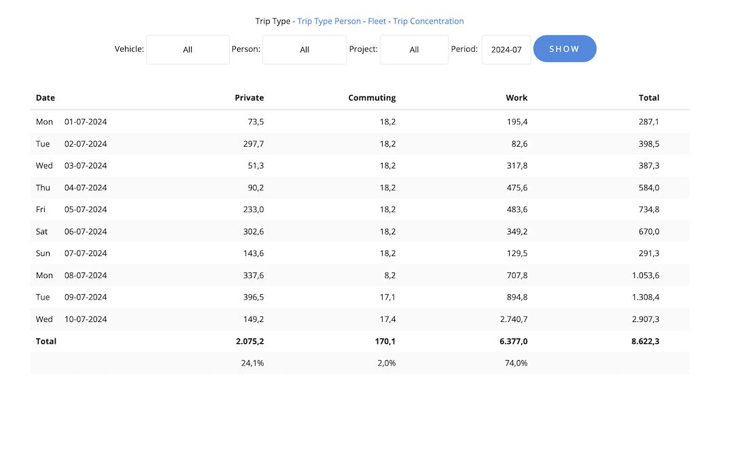Open the Trip Type Person link
The width and height of the screenshot is (734, 462).
pos(329,21)
